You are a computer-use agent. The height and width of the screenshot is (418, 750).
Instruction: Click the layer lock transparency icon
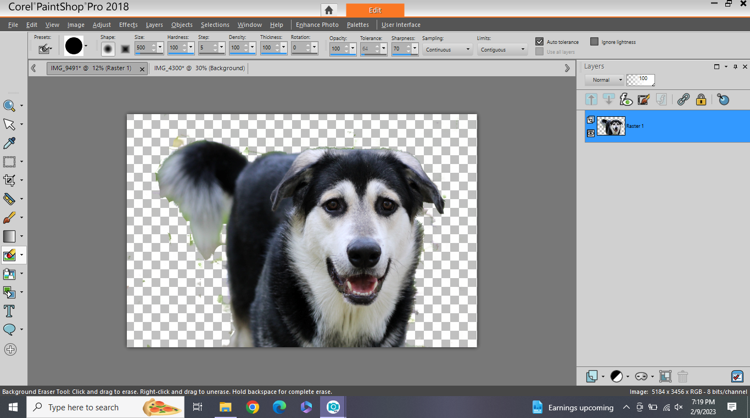point(701,99)
